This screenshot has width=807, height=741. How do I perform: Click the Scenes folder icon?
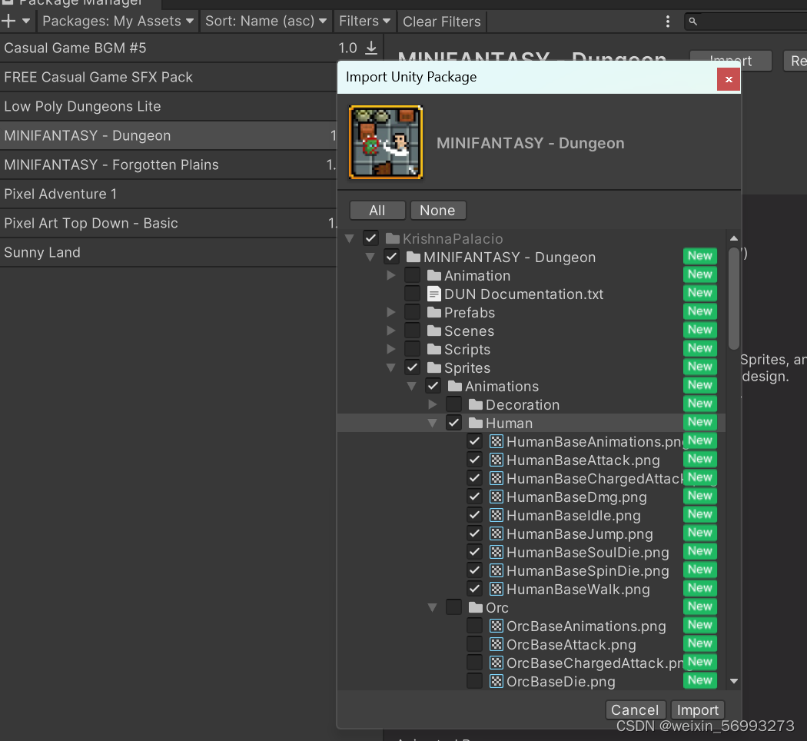coord(434,331)
